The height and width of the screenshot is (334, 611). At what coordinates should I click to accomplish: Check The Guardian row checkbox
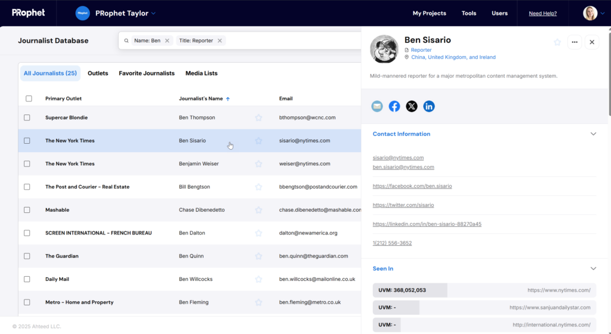click(27, 256)
